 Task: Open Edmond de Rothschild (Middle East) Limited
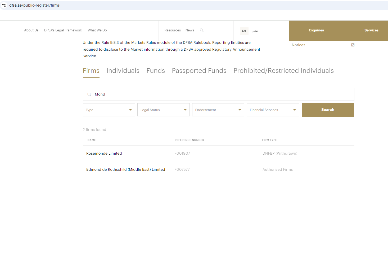coord(125,170)
